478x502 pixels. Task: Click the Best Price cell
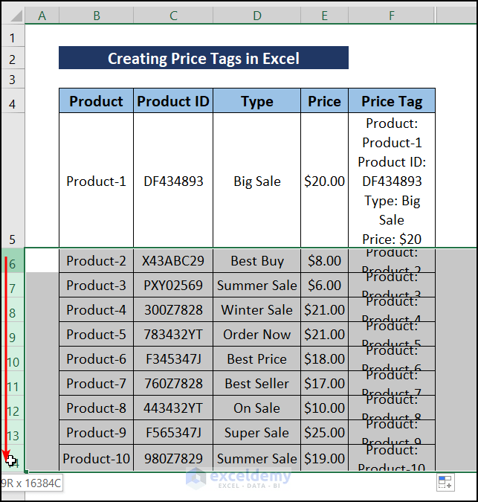coord(257,358)
